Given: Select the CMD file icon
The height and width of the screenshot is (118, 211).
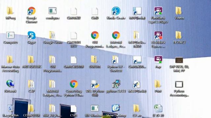Looking at the screenshot, I should pyautogui.click(x=95, y=11).
